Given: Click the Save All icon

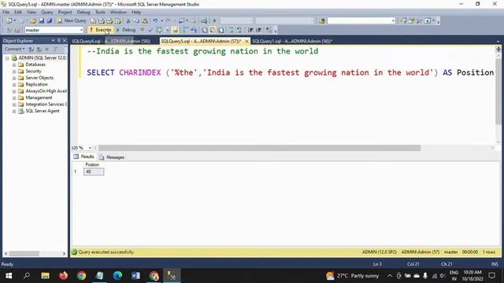Looking at the screenshot, I should pyautogui.click(x=50, y=21).
